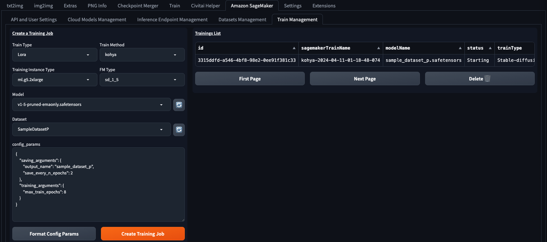Sort by status column arrow
547x242 pixels.
coord(490,48)
